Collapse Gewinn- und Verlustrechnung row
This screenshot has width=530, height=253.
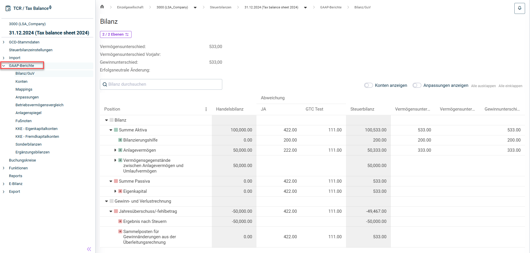coord(106,201)
